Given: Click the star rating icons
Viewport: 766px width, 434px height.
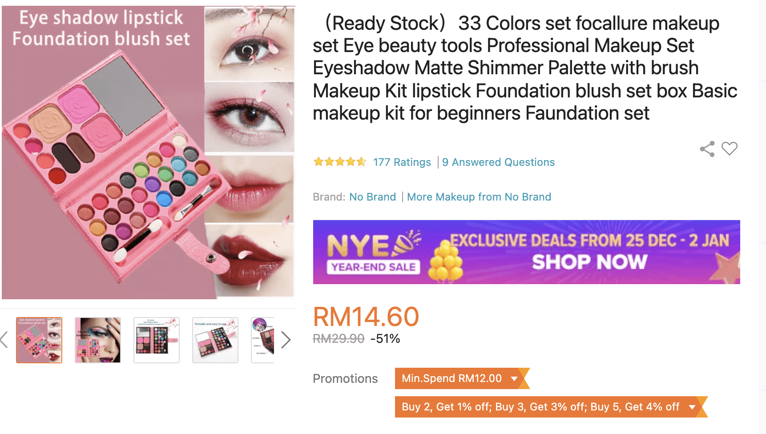Looking at the screenshot, I should coord(340,162).
